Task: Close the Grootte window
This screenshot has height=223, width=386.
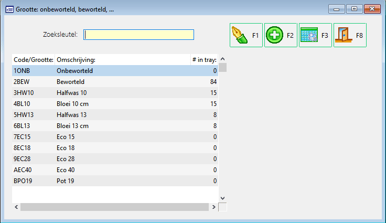Action: 372,9
